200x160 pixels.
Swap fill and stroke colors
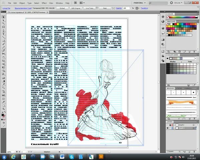pyautogui.click(x=5, y=112)
